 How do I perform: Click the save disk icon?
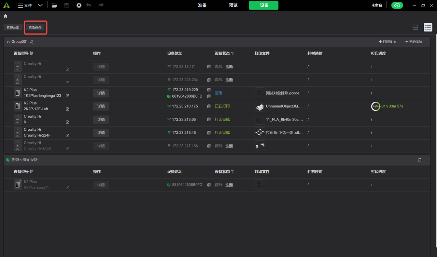(x=67, y=5)
